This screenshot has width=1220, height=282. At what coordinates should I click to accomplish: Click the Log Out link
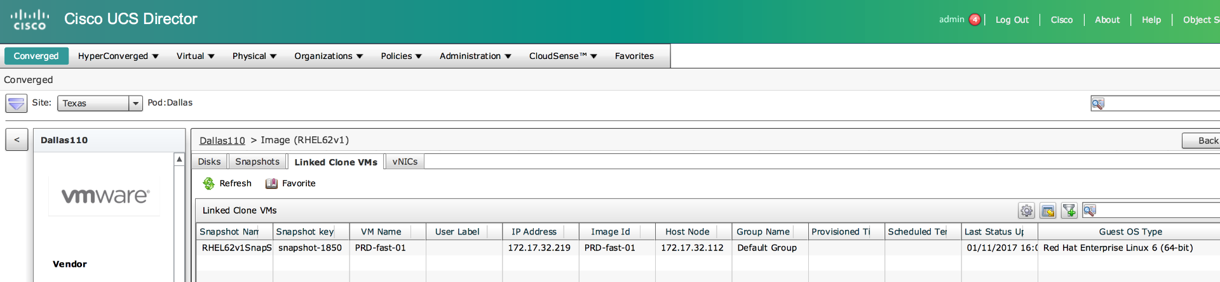point(1012,20)
